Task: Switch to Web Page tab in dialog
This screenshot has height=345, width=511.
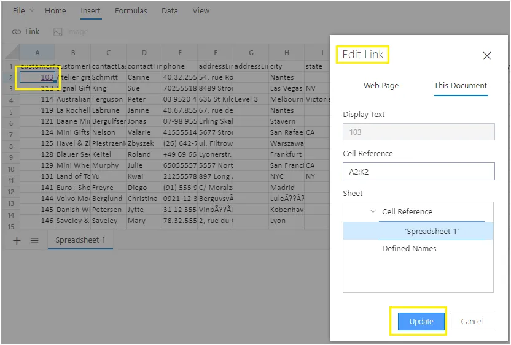Action: point(381,86)
